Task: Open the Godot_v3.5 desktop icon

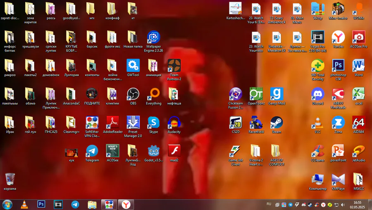Action: pos(154,151)
